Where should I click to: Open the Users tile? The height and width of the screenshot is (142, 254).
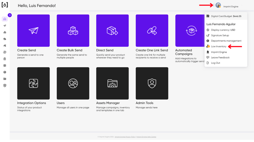73,83
